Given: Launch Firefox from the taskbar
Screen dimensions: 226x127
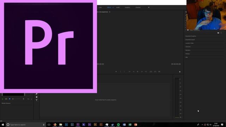Looking at the screenshot, I should pyautogui.click(x=55, y=125).
